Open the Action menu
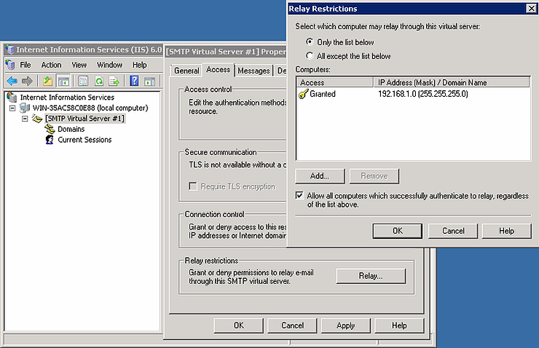 51,65
